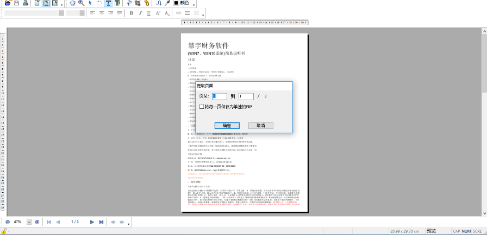Select tight line spacing icon
This screenshot has width=487, height=235.
(178, 13)
